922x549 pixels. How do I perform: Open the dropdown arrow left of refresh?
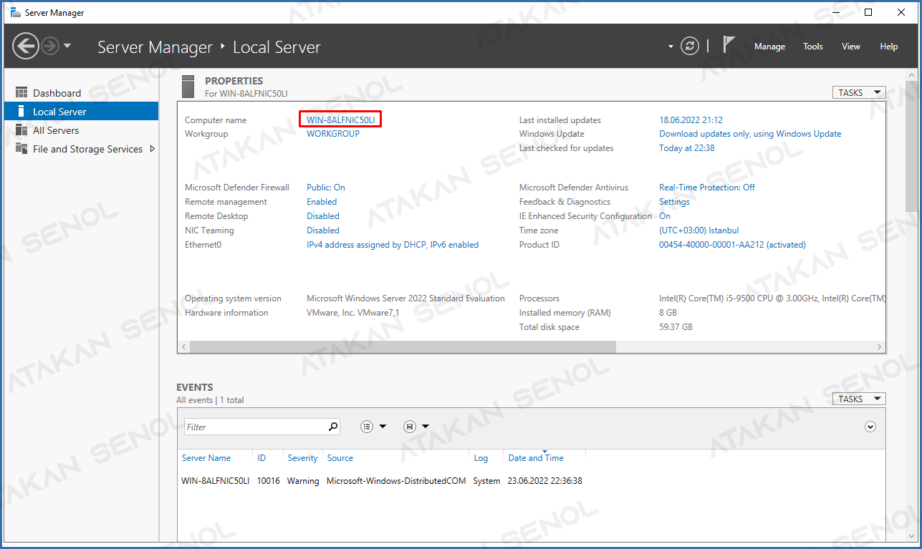(x=671, y=47)
